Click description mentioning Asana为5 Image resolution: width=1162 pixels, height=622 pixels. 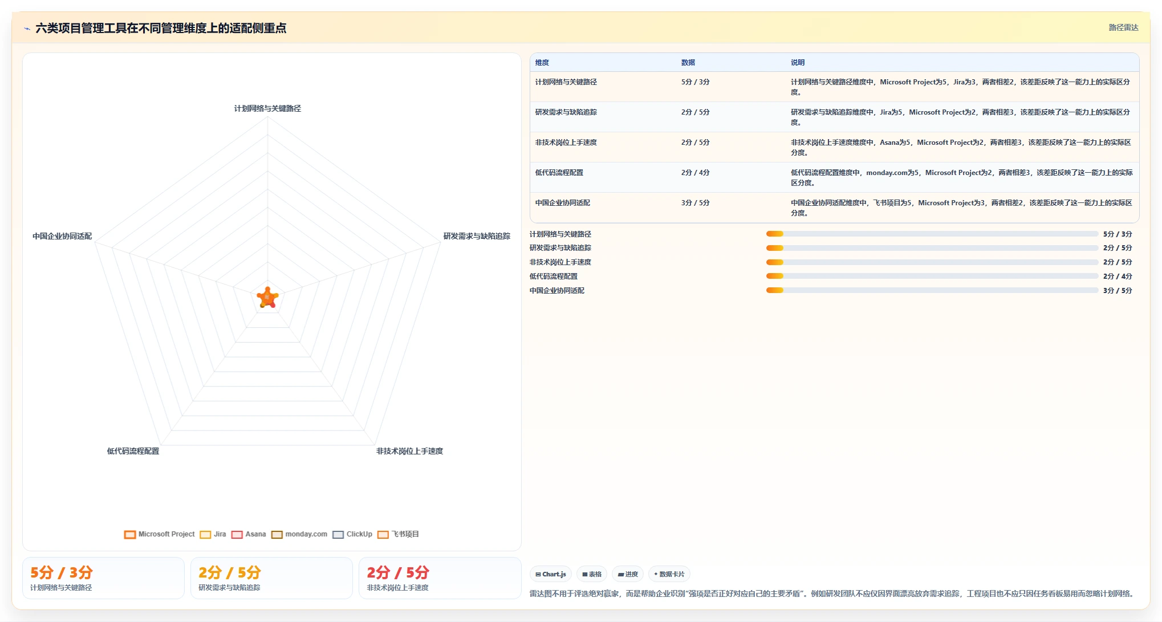tap(961, 148)
